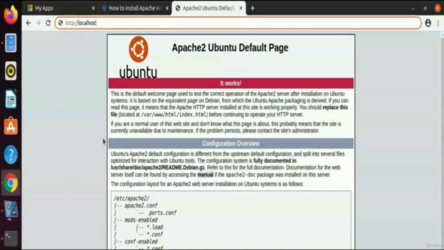The width and height of the screenshot is (444, 250).
Task: Click the Ubuntu logo on the page
Action: point(138,57)
